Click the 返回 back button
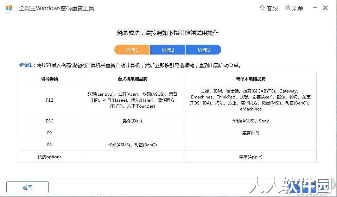337x197 pixels. tap(27, 188)
